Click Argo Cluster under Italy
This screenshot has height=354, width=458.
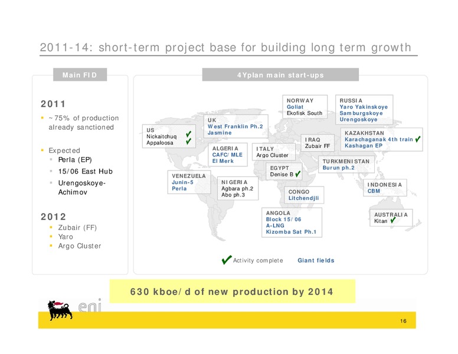pos(272,155)
